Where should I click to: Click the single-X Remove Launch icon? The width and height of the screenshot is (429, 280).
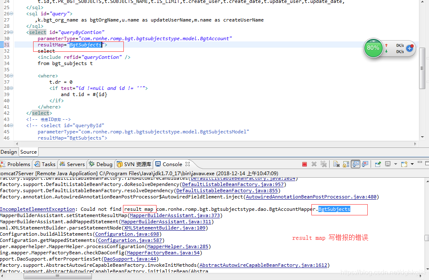tap(314, 164)
